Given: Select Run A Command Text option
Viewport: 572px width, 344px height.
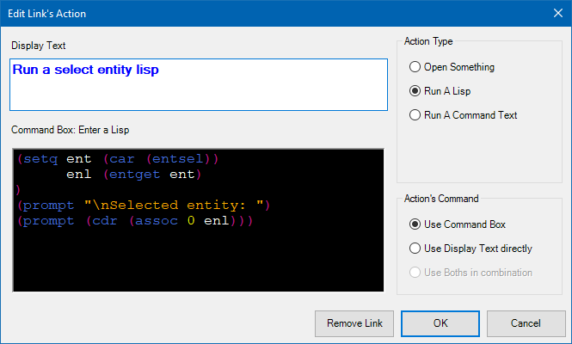Looking at the screenshot, I should (x=415, y=114).
